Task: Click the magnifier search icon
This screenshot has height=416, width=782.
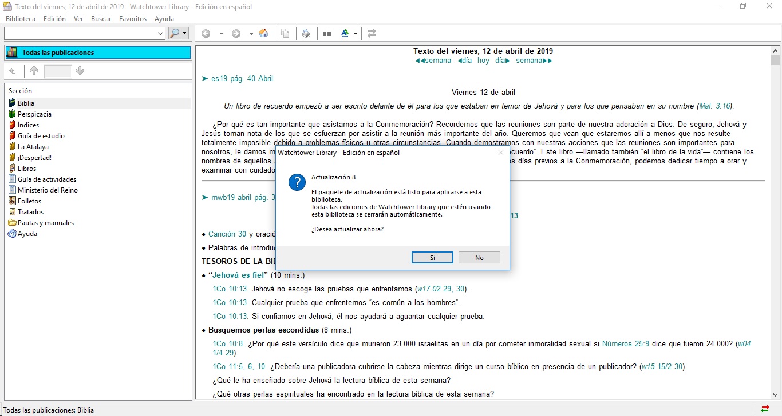Action: tap(175, 34)
